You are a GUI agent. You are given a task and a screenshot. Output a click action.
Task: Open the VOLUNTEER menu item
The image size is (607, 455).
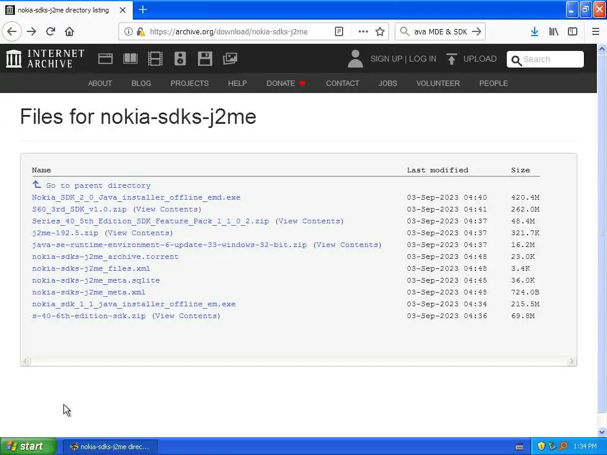438,83
